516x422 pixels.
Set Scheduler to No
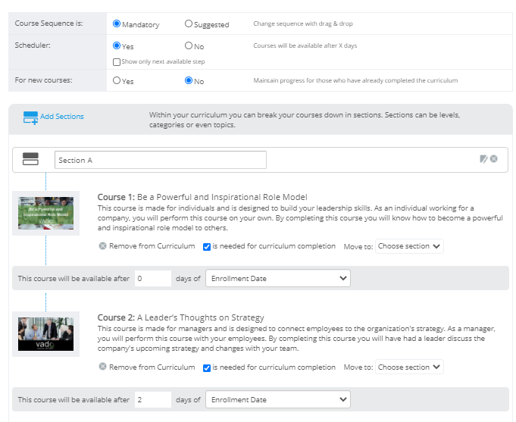[188, 45]
